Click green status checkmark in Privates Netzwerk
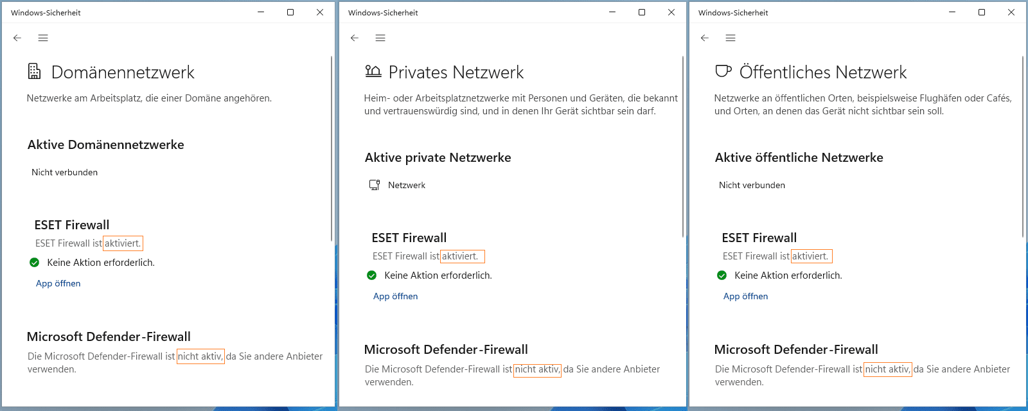The image size is (1028, 411). pos(371,275)
